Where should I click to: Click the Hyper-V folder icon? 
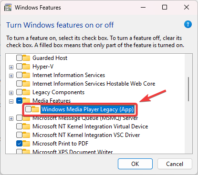pyautogui.click(x=26, y=67)
